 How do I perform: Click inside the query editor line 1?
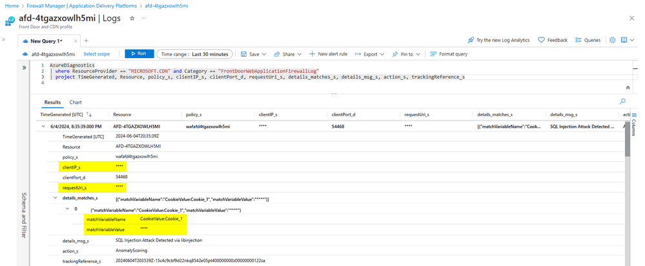72,65
